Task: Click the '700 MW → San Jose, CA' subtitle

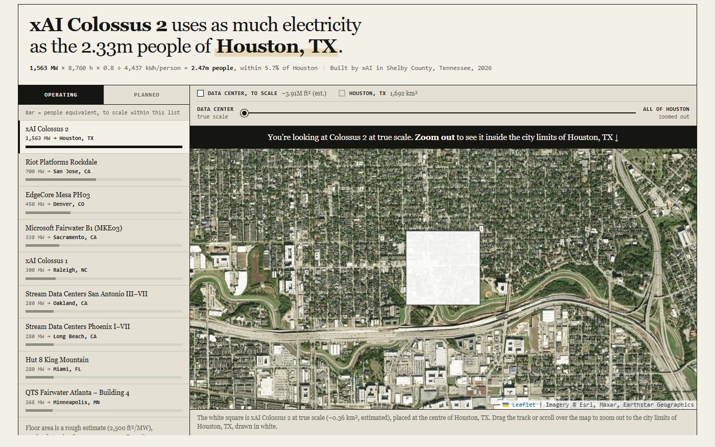Action: 58,172
